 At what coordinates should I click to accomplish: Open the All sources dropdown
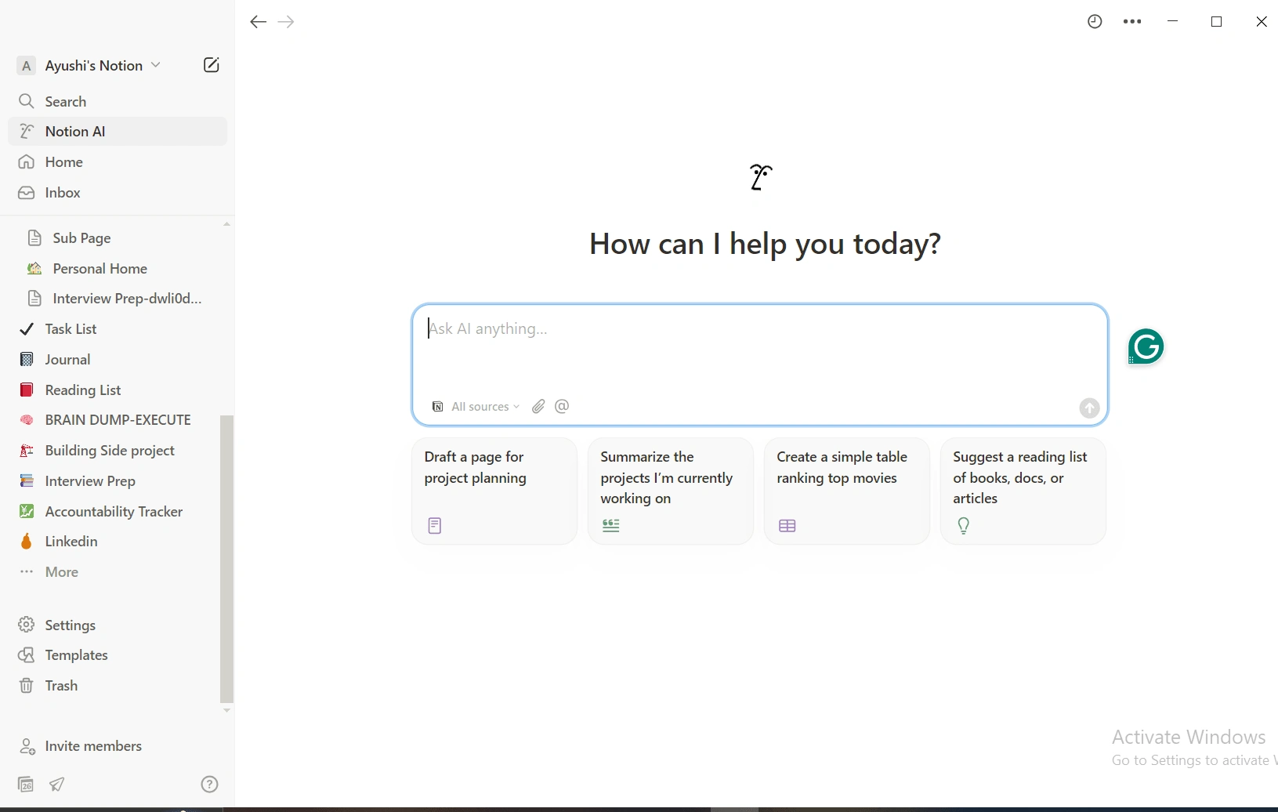(476, 406)
